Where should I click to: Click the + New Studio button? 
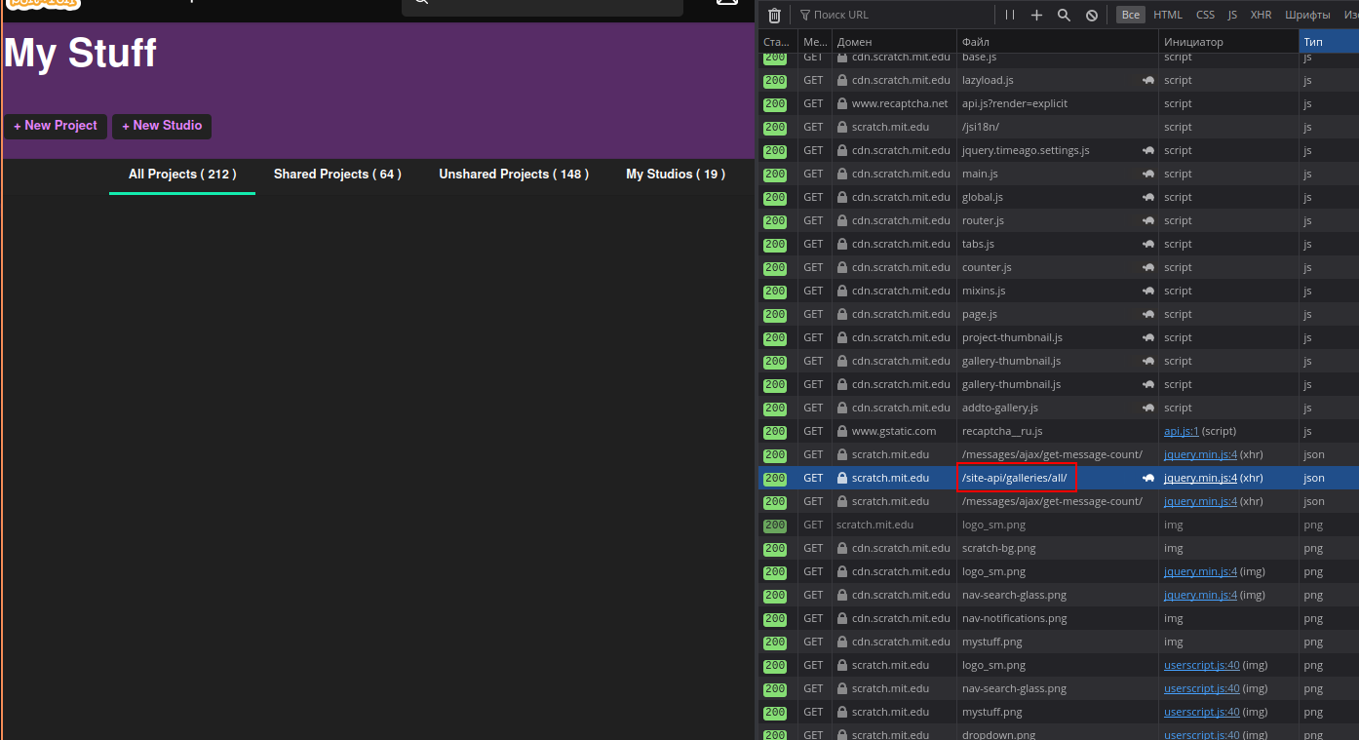coord(162,126)
